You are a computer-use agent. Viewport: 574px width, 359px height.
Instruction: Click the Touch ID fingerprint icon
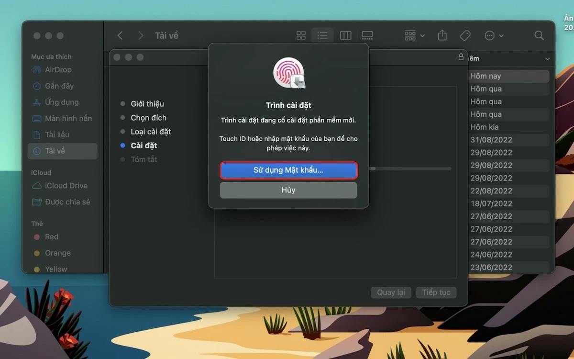click(x=288, y=73)
